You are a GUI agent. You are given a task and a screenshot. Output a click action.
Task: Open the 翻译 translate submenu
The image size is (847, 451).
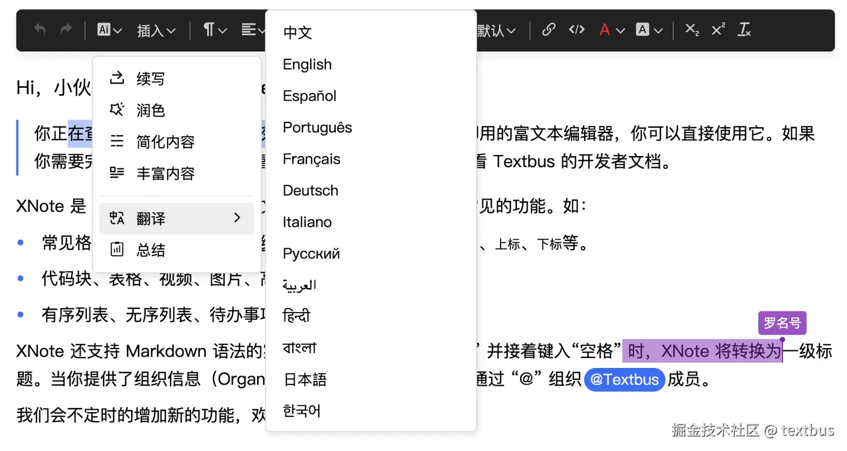[x=176, y=218]
